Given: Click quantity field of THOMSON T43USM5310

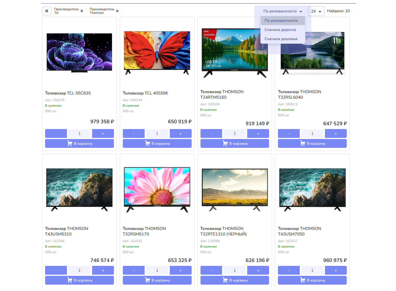Looking at the screenshot, I should (79, 270).
